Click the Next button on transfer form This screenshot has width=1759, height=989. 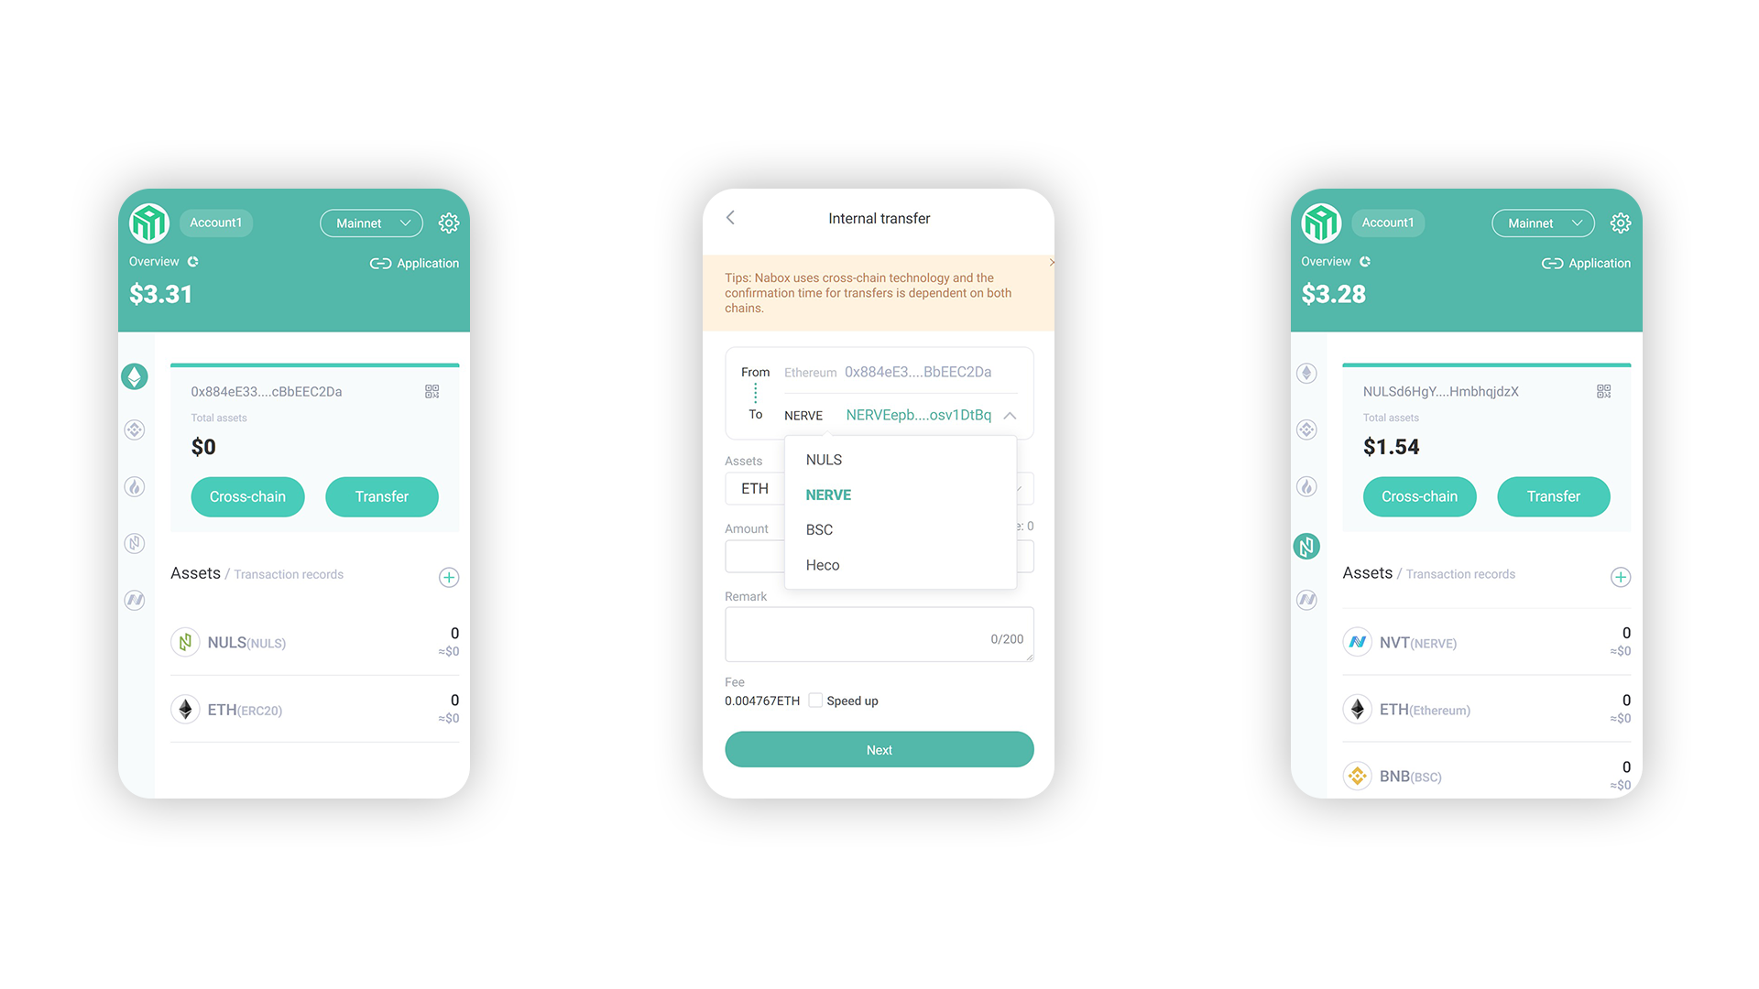[x=879, y=749]
